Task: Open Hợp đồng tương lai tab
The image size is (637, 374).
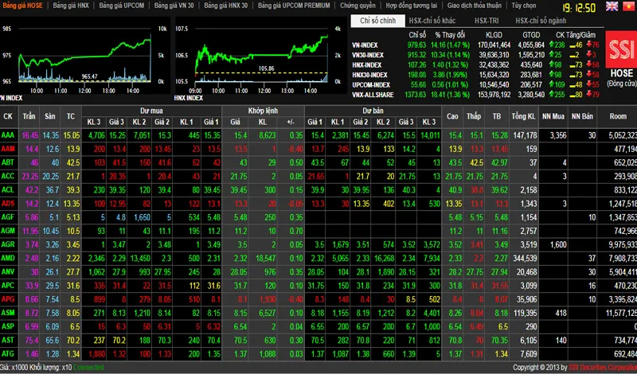Action: click(411, 6)
